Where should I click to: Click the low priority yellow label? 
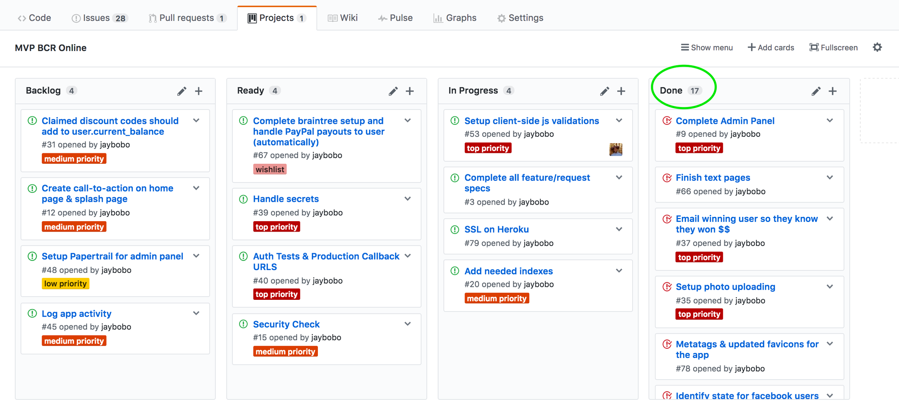coord(65,284)
